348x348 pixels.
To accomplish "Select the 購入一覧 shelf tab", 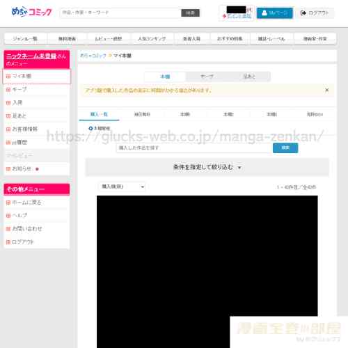I will coord(99,114).
